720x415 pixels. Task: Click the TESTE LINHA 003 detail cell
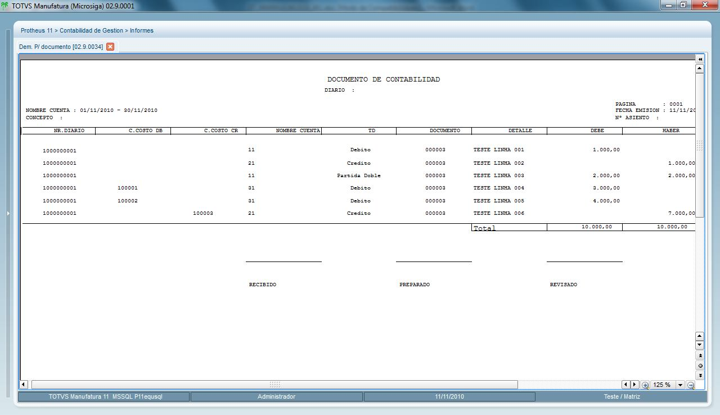[499, 175]
